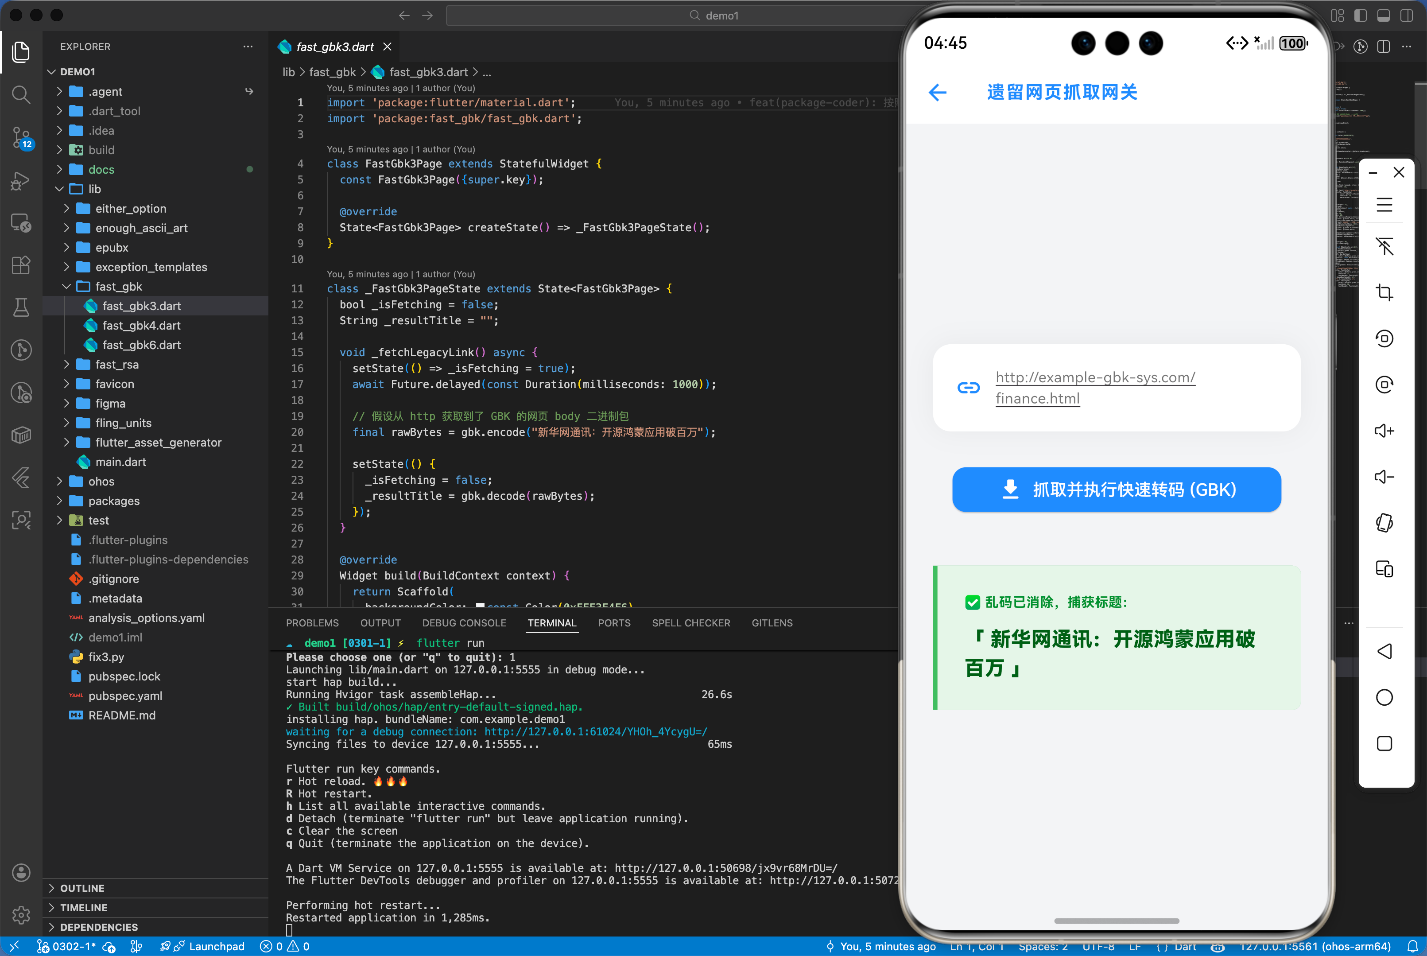1427x956 pixels.
Task: Toggle the bottom panel layout icon
Action: coord(1384,16)
